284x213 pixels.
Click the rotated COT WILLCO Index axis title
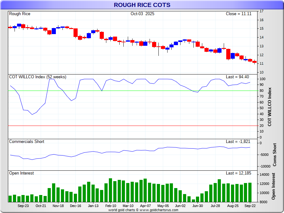[x=269, y=107]
